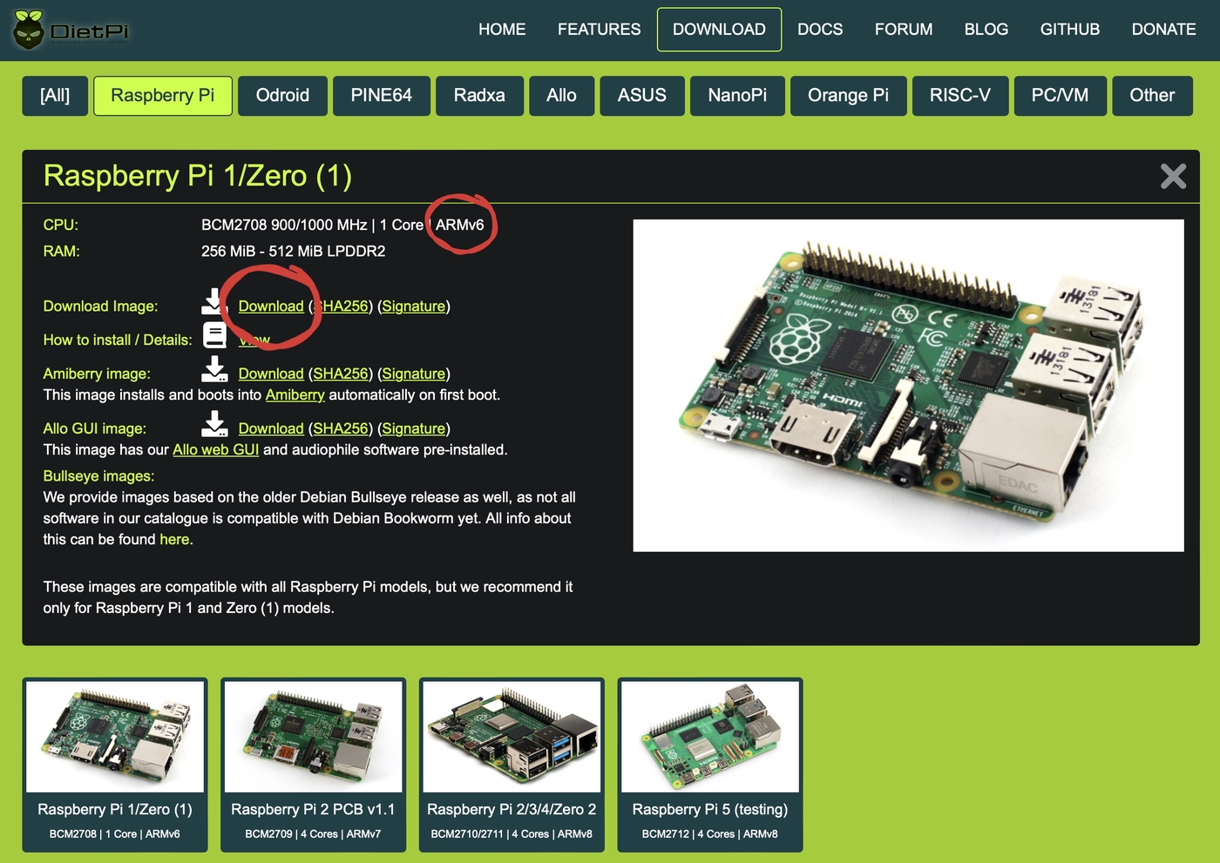Open the Amiberry image Signature link
This screenshot has height=863, width=1220.
click(x=414, y=374)
